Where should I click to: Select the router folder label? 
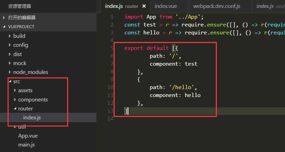(25, 109)
